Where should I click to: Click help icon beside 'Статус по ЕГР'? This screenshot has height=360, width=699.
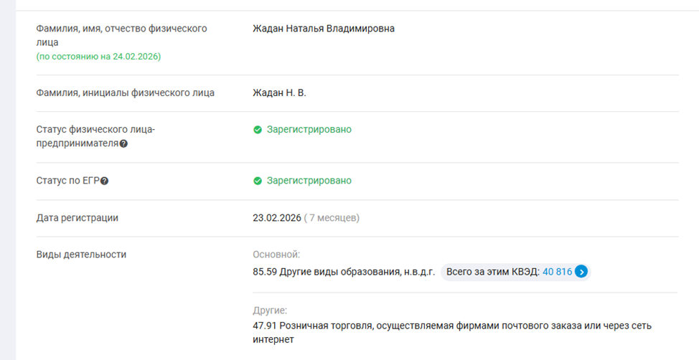click(x=104, y=181)
